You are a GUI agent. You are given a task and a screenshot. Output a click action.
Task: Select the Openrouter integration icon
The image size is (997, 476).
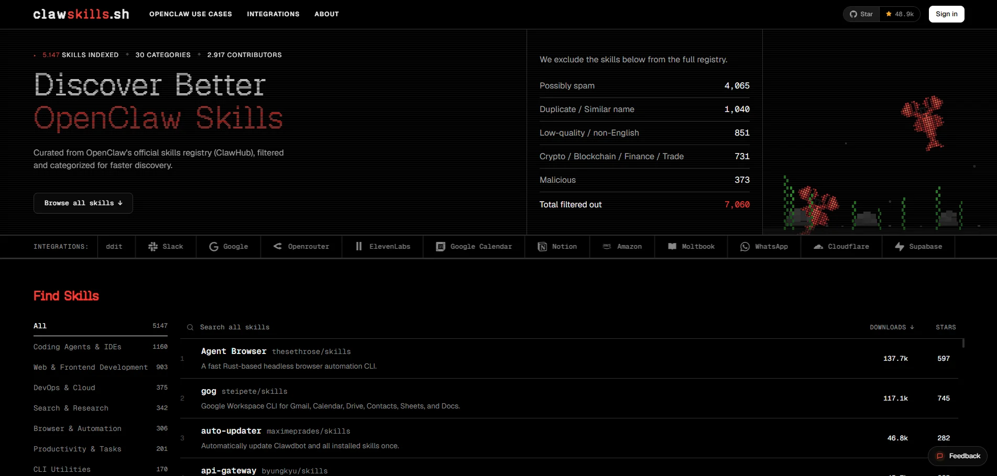tap(278, 247)
